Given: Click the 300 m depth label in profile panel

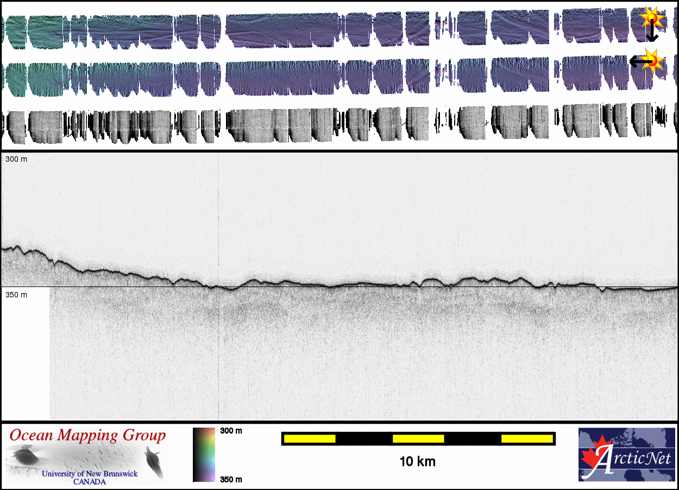Looking at the screenshot, I should [x=16, y=160].
